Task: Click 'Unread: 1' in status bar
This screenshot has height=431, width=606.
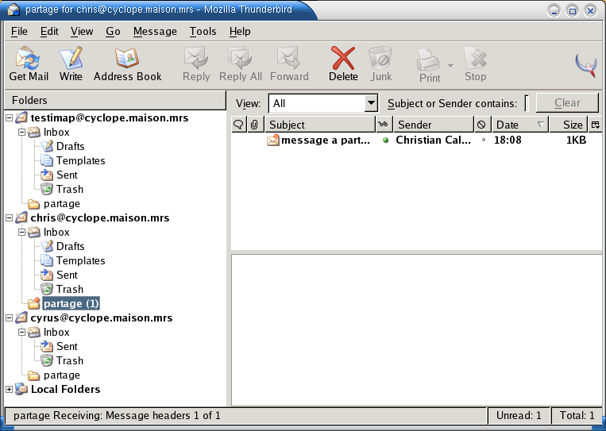Action: coord(519,416)
